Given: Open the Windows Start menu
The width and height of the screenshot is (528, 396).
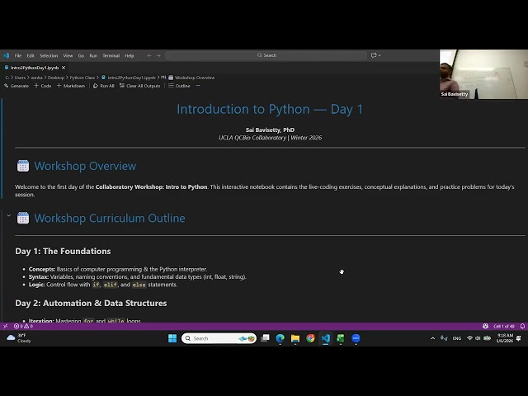Looking at the screenshot, I should (172, 338).
